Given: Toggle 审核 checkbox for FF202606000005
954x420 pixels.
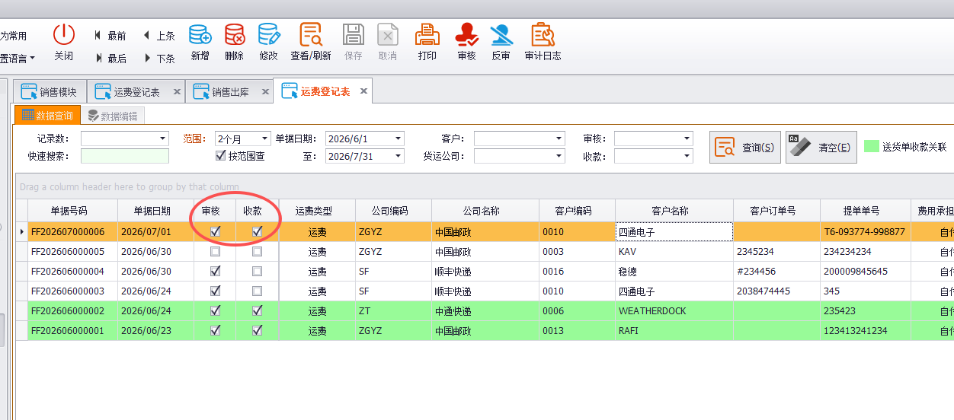Looking at the screenshot, I should 216,251.
